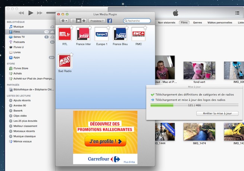244x171 pixels.
Task: Click the Recherche search field
Action: [137, 21]
